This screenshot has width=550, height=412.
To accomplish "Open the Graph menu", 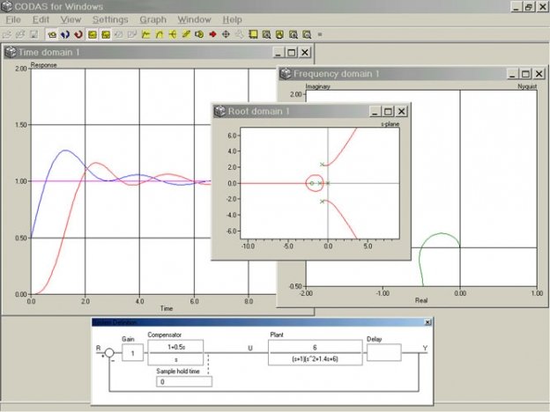I will [152, 19].
